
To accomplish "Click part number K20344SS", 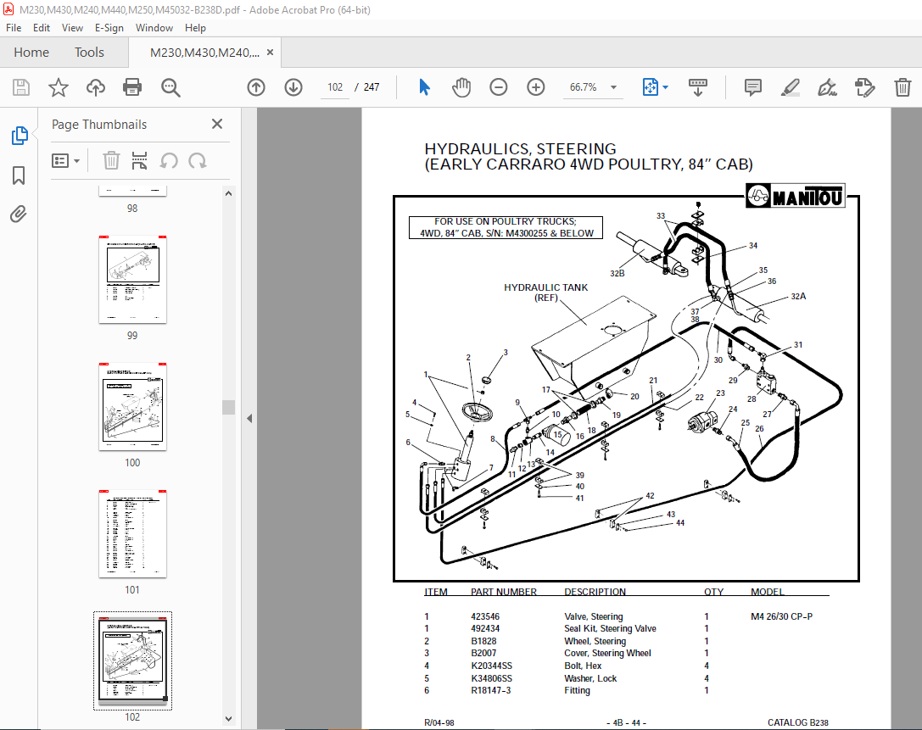I will (x=492, y=666).
